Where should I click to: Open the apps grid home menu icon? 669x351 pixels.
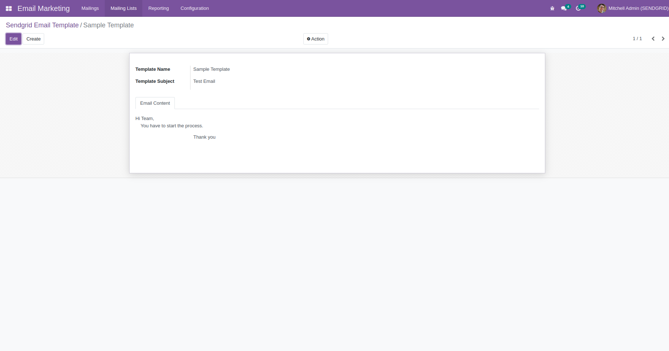click(x=9, y=8)
